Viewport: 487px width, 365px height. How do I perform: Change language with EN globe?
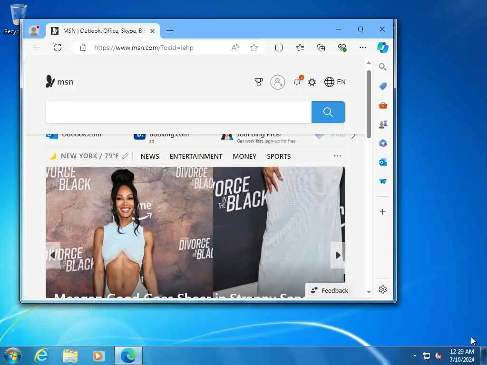pos(335,82)
